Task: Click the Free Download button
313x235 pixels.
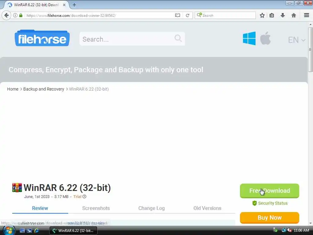Action: 270,191
